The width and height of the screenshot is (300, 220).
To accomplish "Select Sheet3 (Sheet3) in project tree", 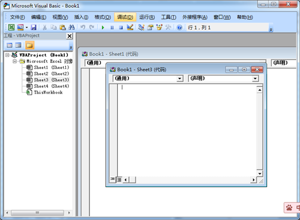I will tap(52, 80).
